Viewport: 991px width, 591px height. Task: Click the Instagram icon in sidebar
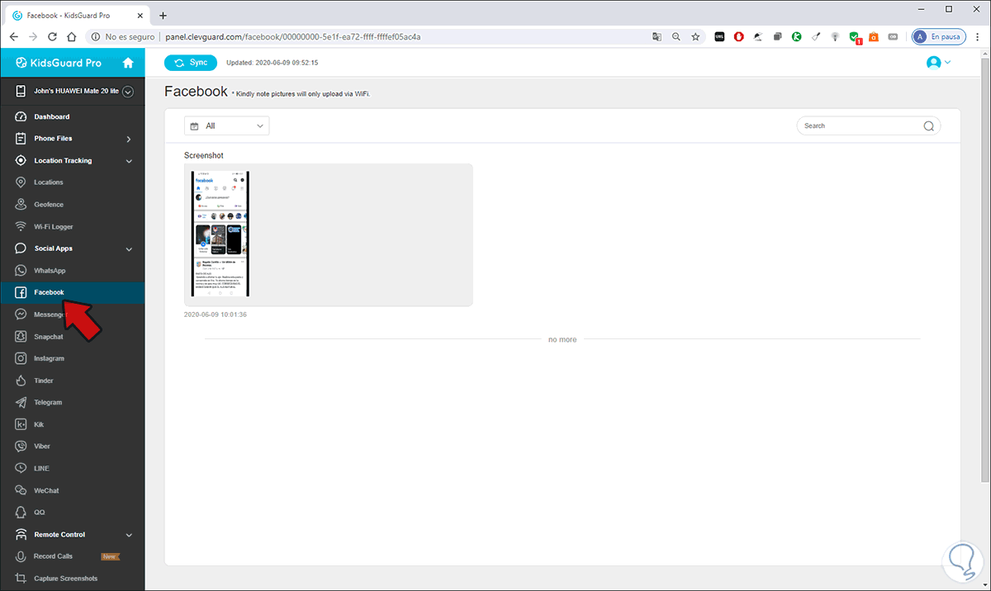21,358
